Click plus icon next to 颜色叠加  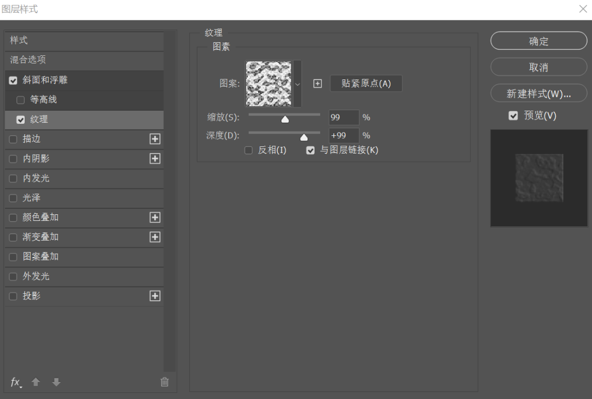pos(155,218)
